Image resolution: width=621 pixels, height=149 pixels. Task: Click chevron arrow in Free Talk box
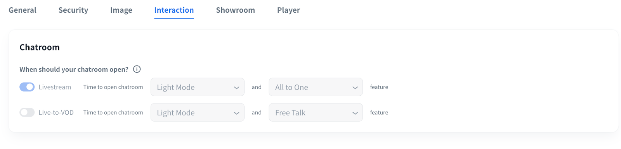coord(355,113)
